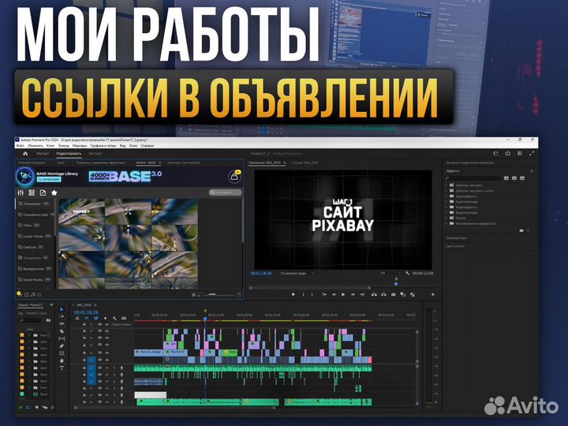Select the Type tool

[x=62, y=368]
